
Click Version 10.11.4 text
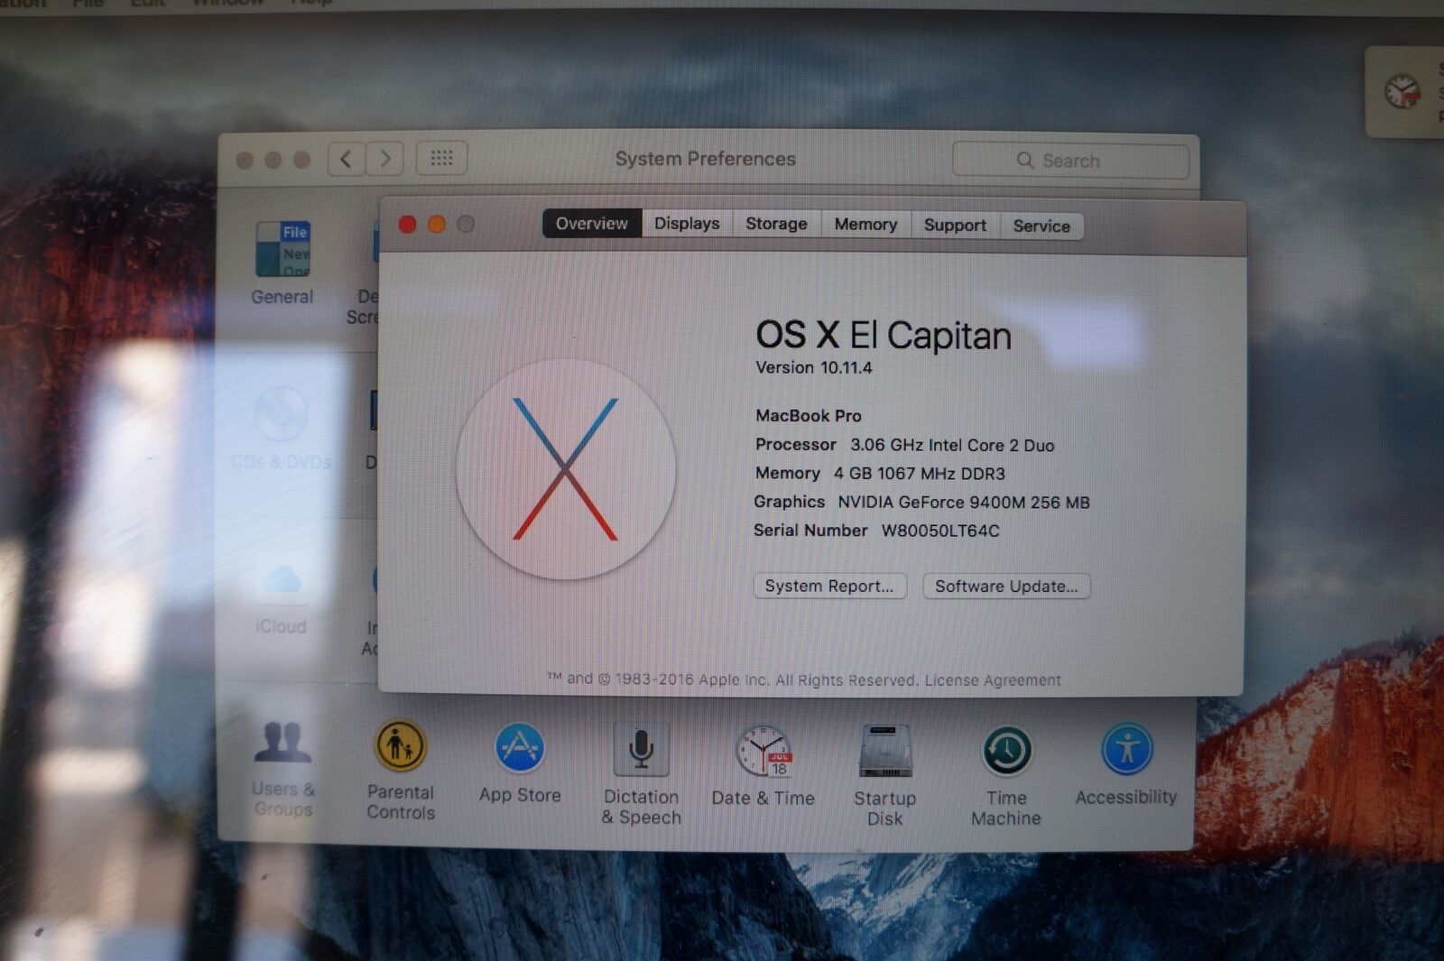point(814,367)
